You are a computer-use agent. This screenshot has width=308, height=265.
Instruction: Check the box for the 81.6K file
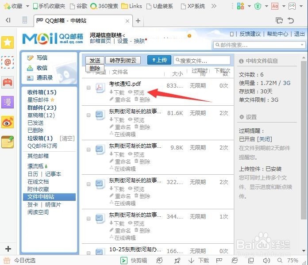89,115
